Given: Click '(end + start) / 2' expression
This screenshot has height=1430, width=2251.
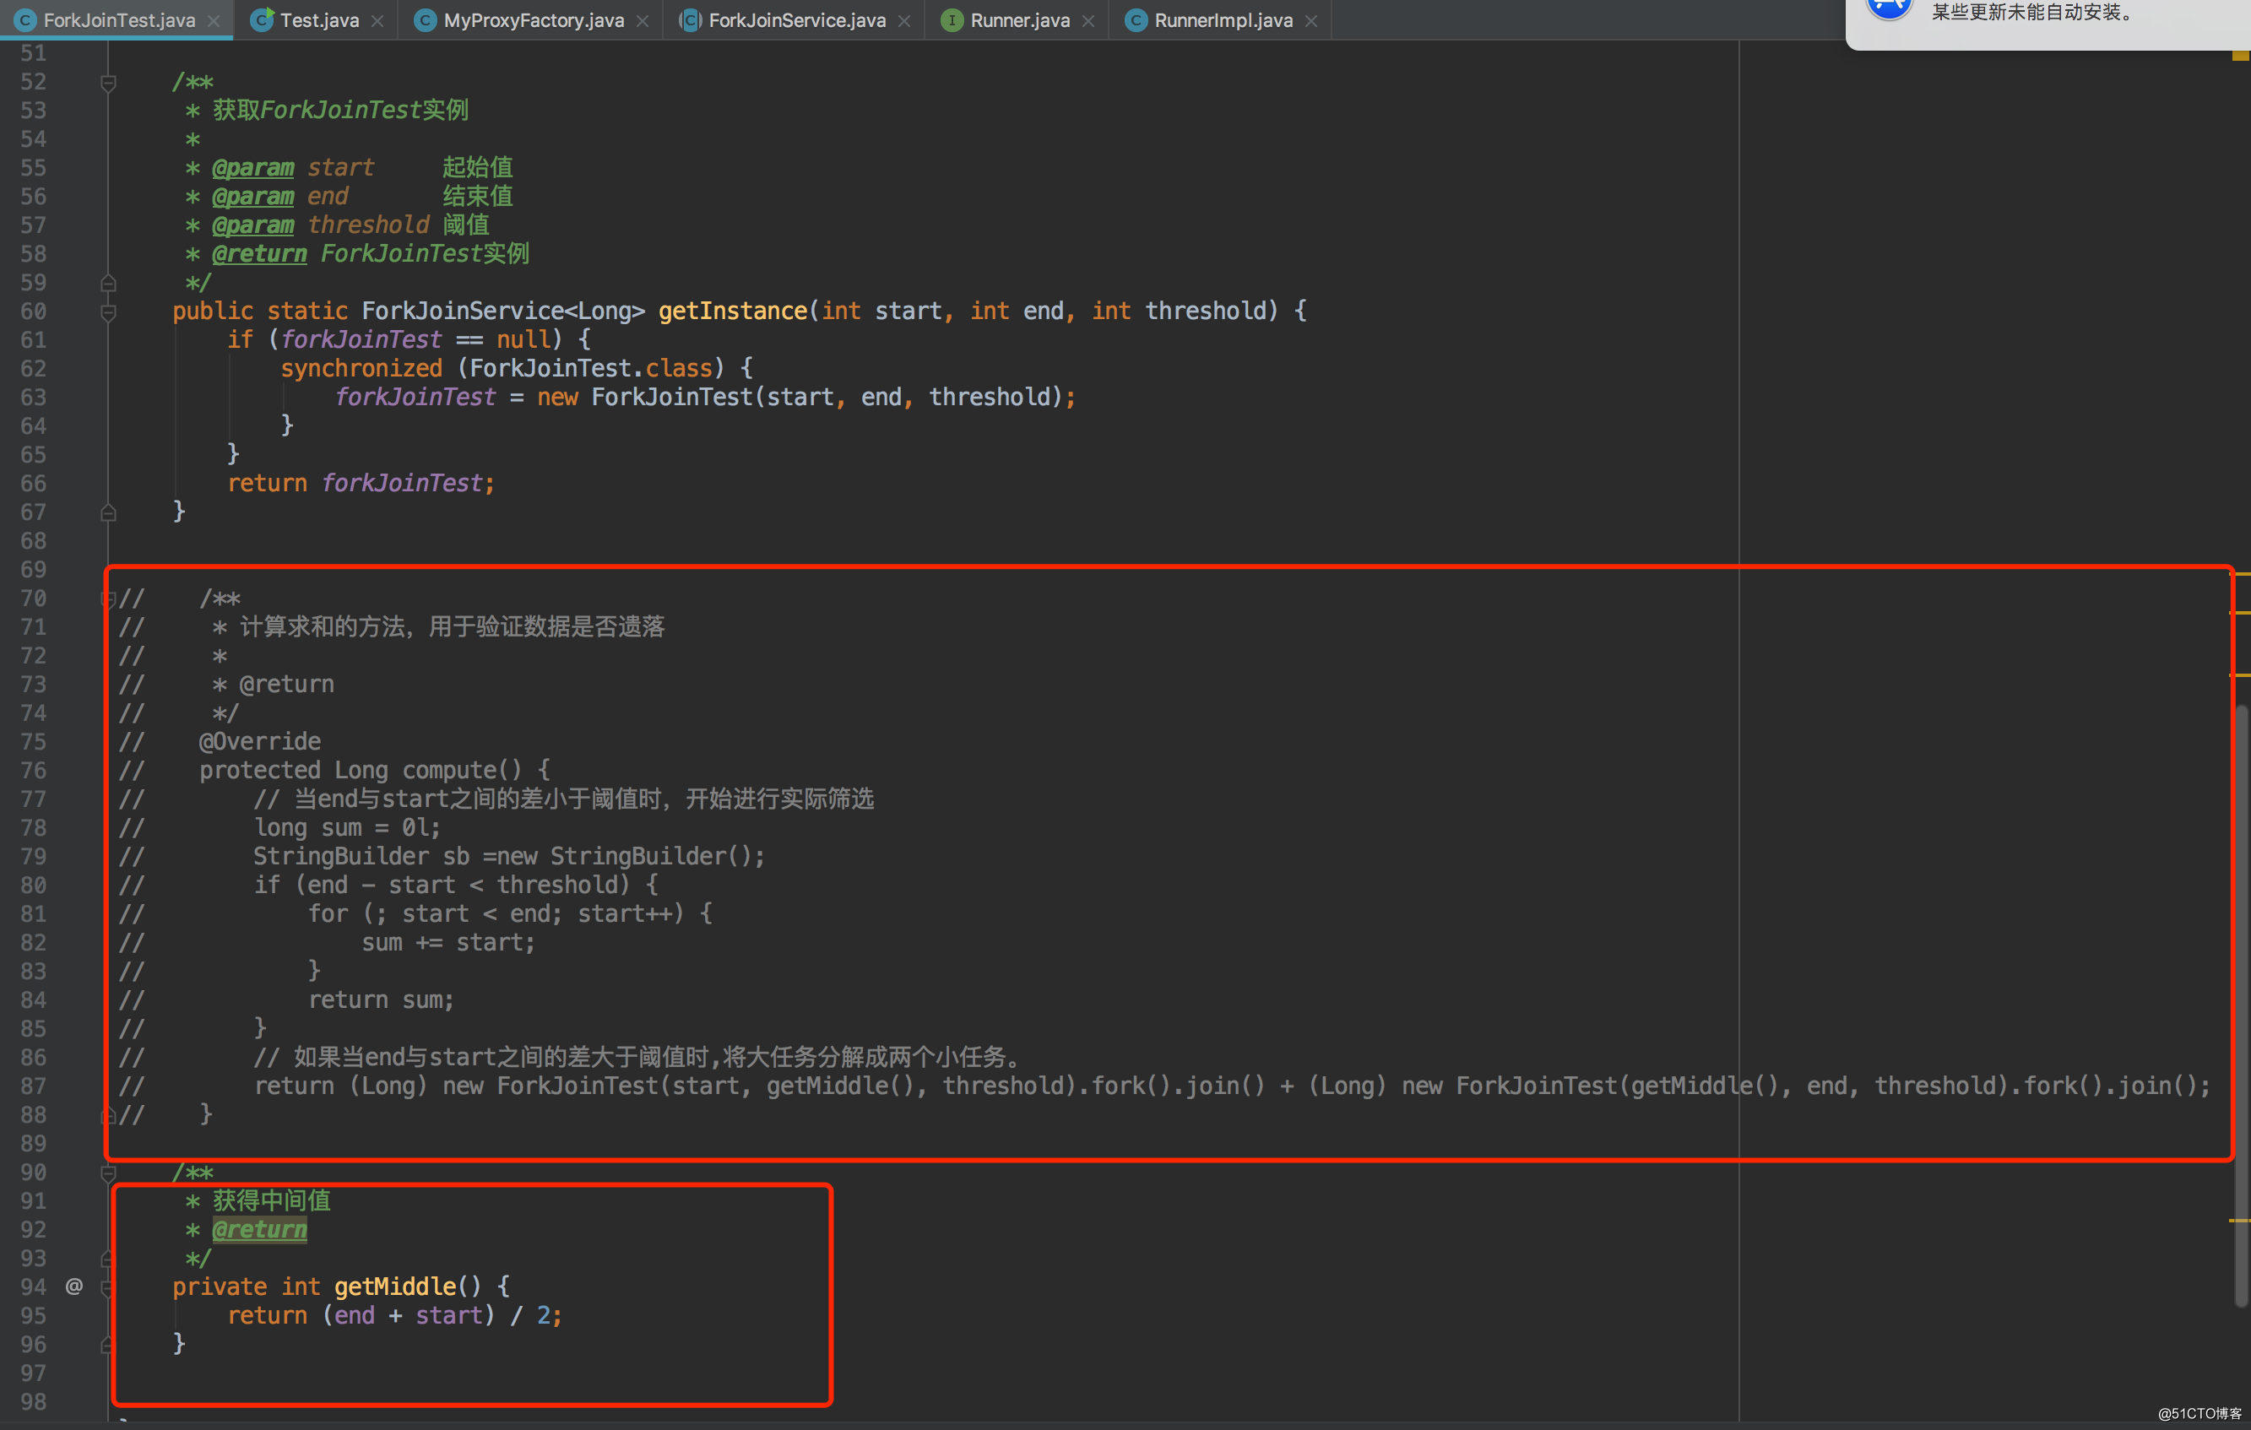Looking at the screenshot, I should pos(435,1315).
